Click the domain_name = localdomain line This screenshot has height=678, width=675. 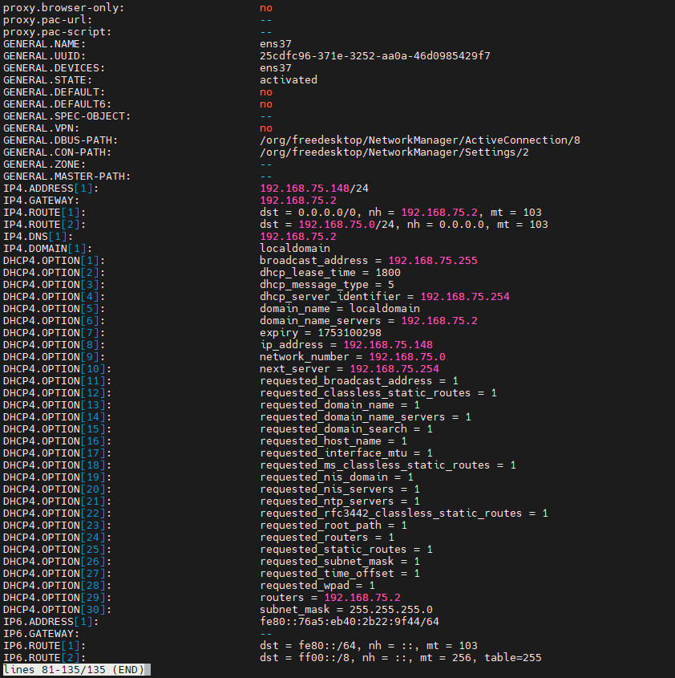[340, 308]
